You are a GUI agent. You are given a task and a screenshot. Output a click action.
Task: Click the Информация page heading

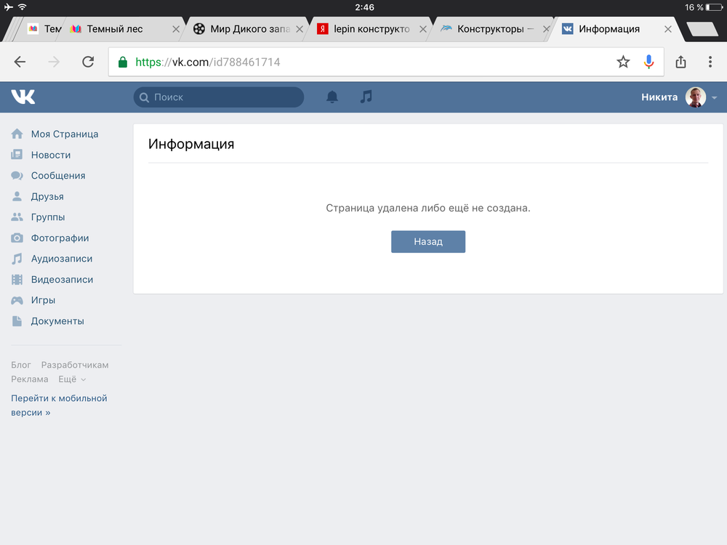click(x=191, y=144)
